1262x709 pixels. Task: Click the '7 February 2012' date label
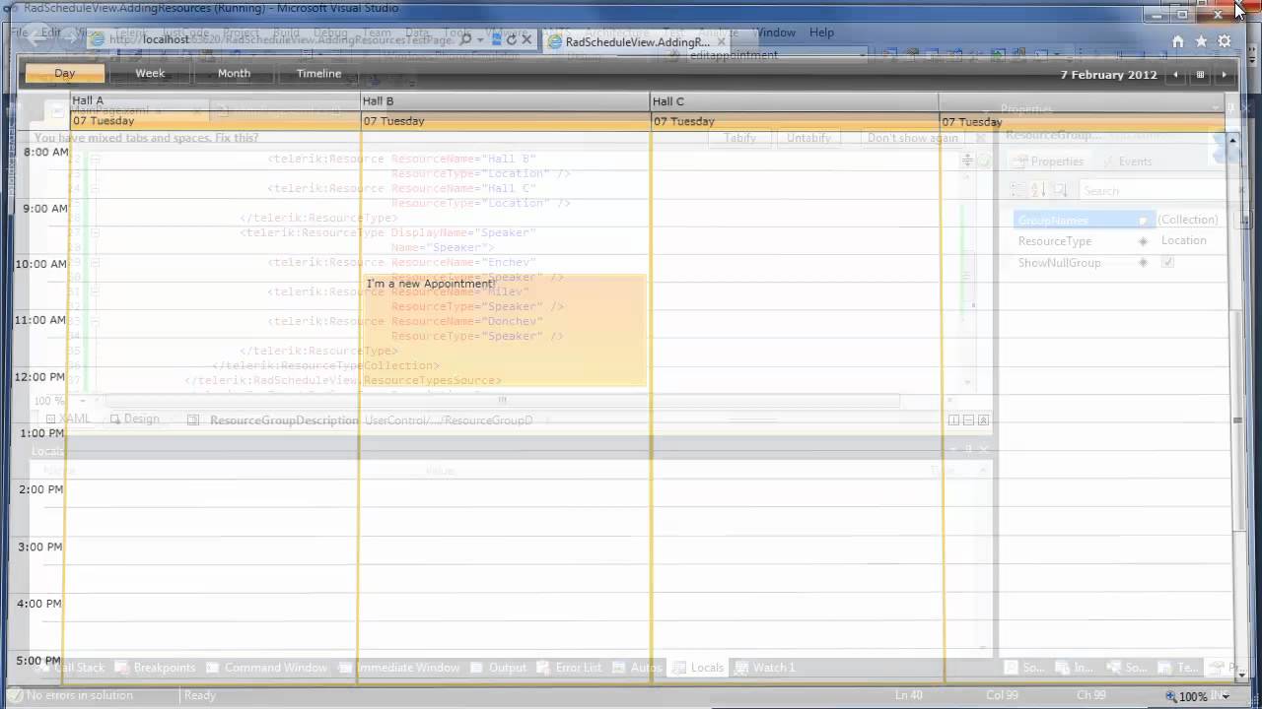(x=1108, y=75)
